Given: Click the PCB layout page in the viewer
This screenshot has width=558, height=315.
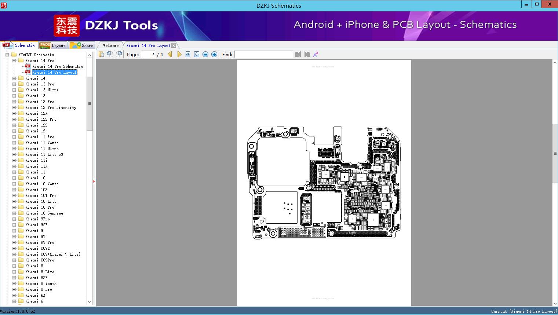Looking at the screenshot, I should click(324, 183).
